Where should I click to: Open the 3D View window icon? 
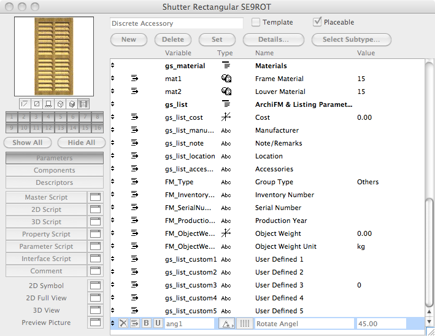(x=95, y=310)
